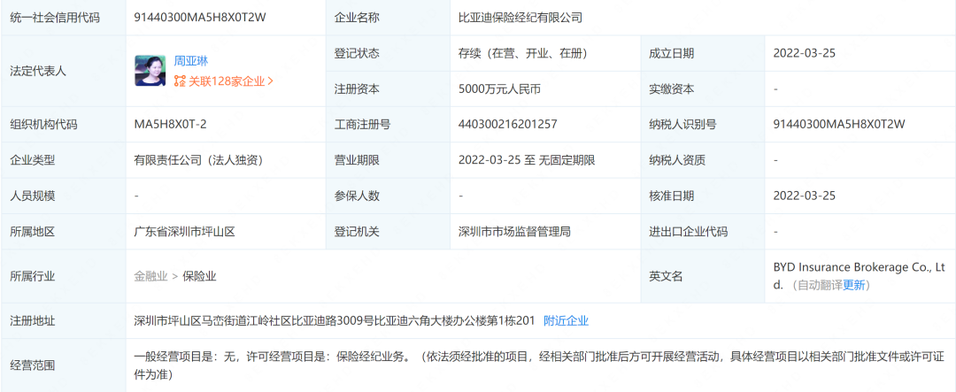Click the 企业类型 label
Image resolution: width=956 pixels, height=392 pixels.
tap(33, 160)
